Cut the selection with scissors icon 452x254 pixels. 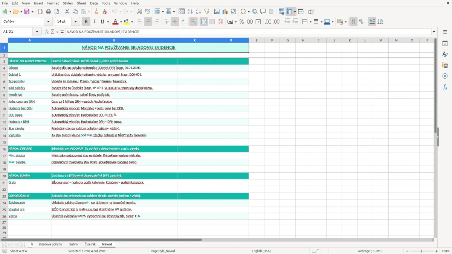coord(67,12)
